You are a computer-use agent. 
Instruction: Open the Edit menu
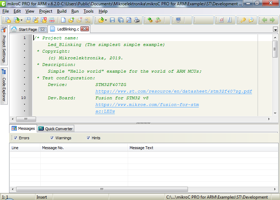pos(17,11)
